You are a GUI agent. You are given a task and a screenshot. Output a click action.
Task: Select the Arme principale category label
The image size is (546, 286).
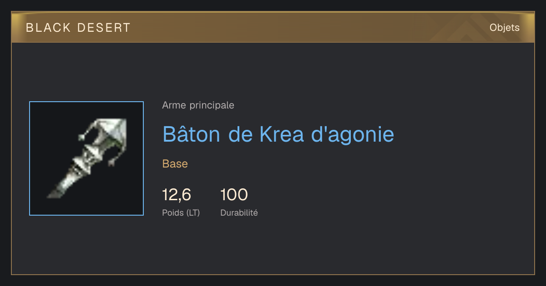198,105
